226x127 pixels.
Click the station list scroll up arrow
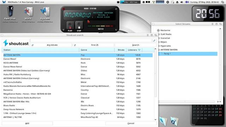(155, 49)
